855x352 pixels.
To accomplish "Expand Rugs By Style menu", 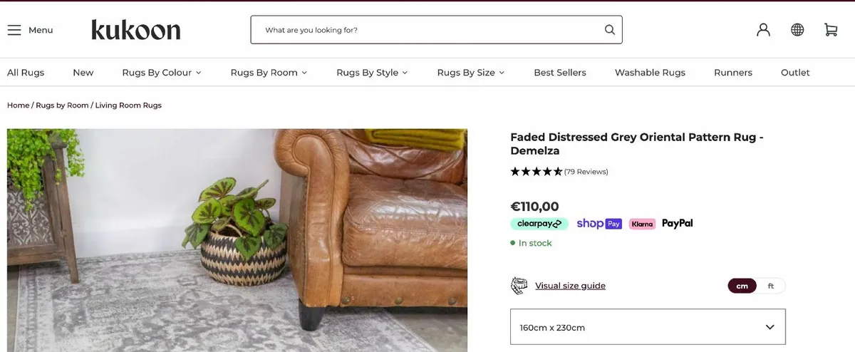I will click(x=372, y=73).
